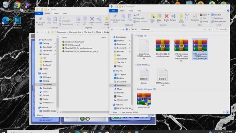236x133 pixels.
Task: Click This PC breadcrumb in Downloads window
Action: tap(134, 30)
